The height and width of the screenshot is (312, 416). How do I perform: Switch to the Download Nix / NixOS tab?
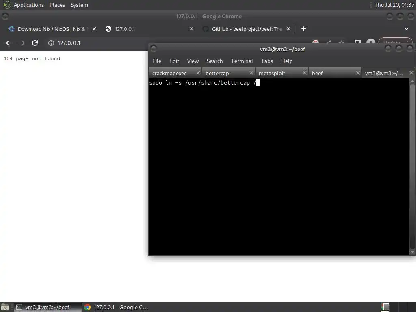point(51,29)
